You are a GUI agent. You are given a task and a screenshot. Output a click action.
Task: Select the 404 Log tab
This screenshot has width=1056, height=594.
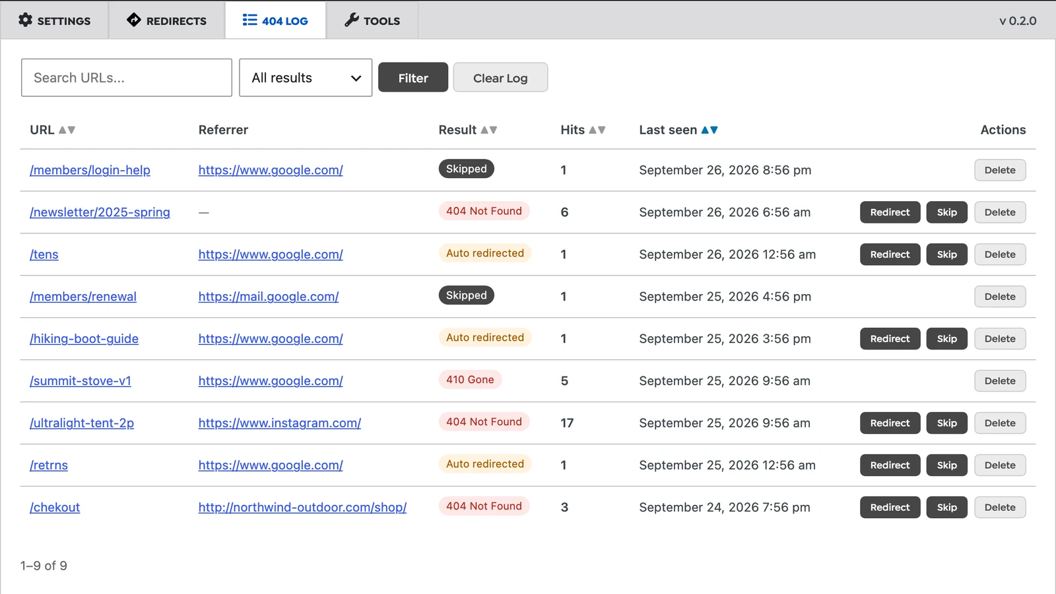(275, 20)
